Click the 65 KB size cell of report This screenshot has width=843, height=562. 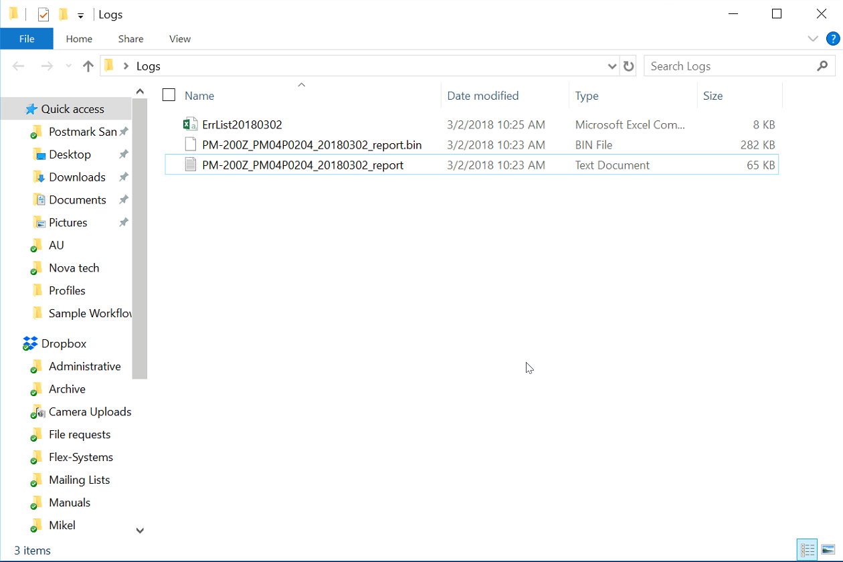[x=761, y=165]
